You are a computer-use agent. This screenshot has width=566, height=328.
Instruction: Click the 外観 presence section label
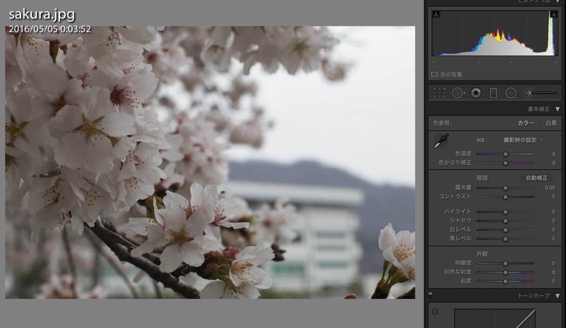(x=482, y=254)
